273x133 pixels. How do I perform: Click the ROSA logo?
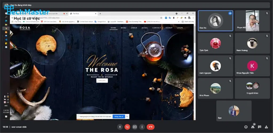[25, 28]
